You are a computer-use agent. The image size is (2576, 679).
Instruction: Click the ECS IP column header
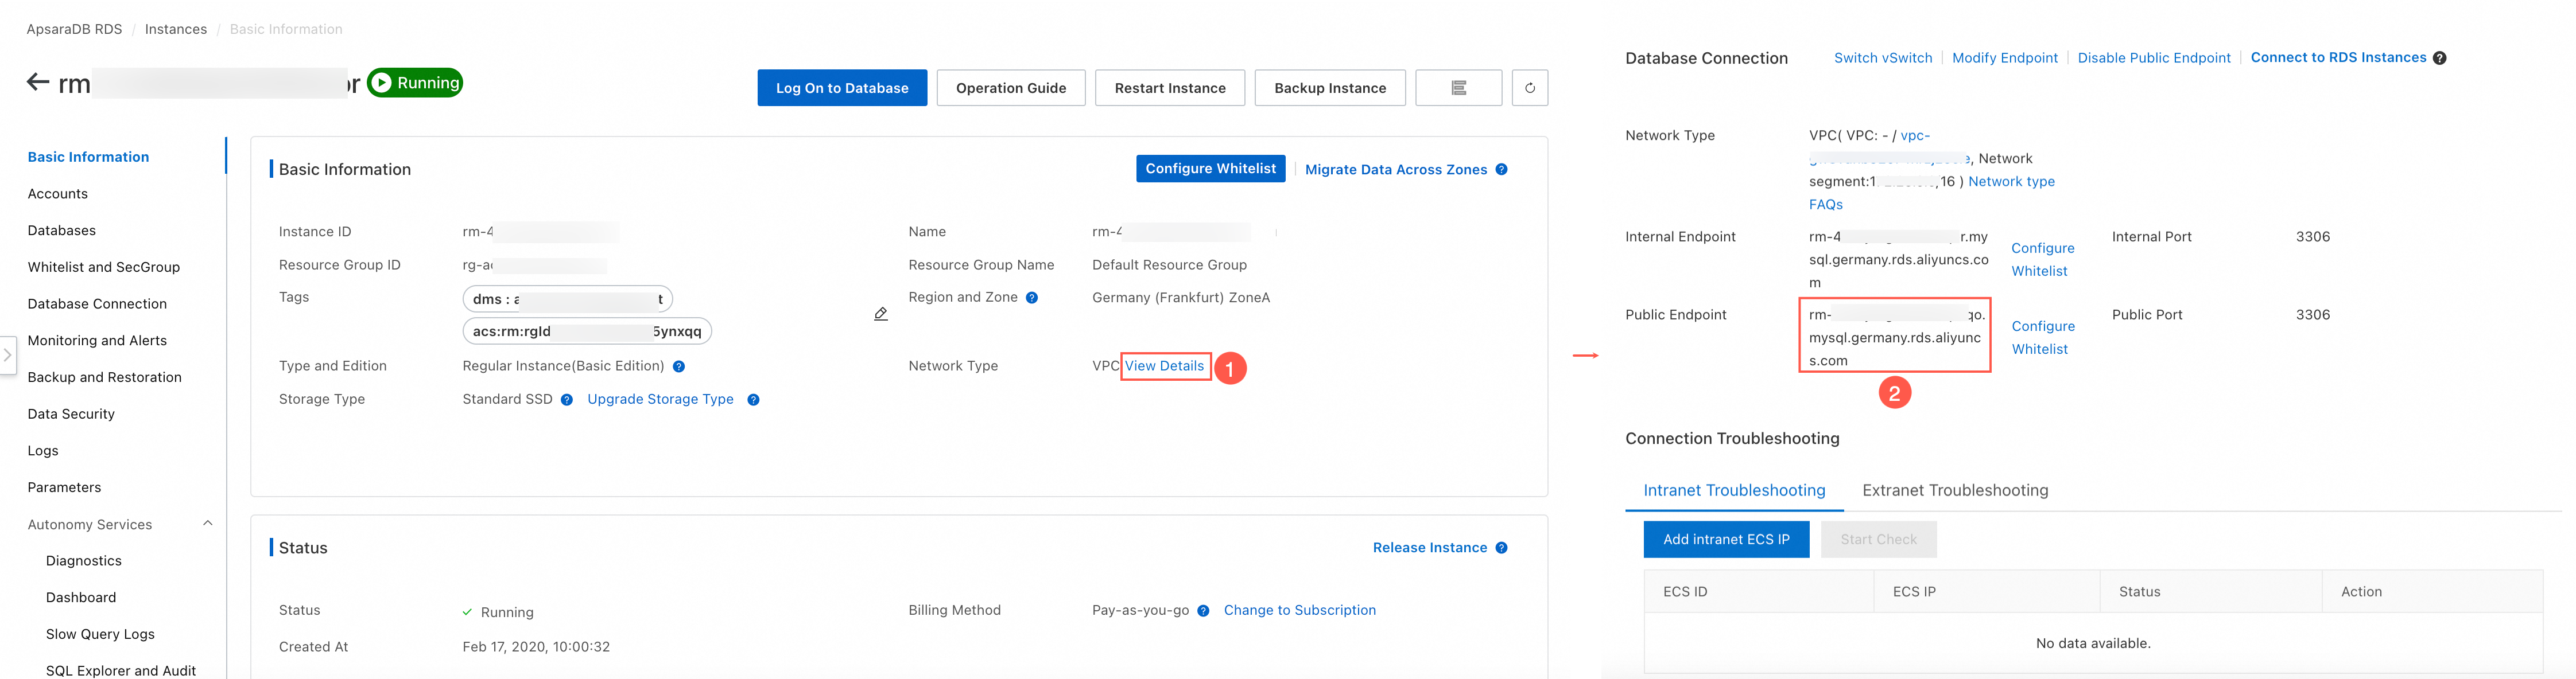click(1986, 591)
